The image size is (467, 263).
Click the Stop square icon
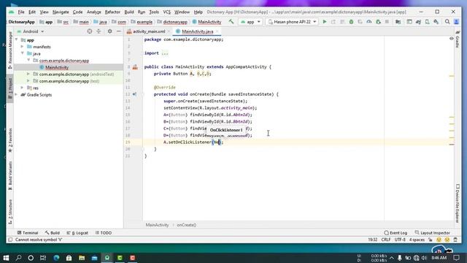click(x=387, y=22)
